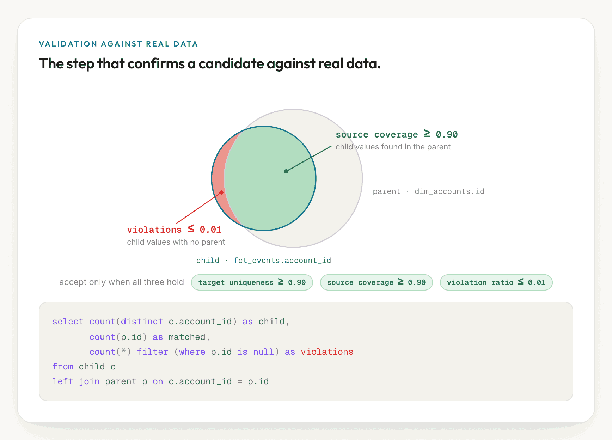Screen dimensions: 612x440
Task: Select the violation ratio ≤ 0.01 pill
Action: pos(496,282)
